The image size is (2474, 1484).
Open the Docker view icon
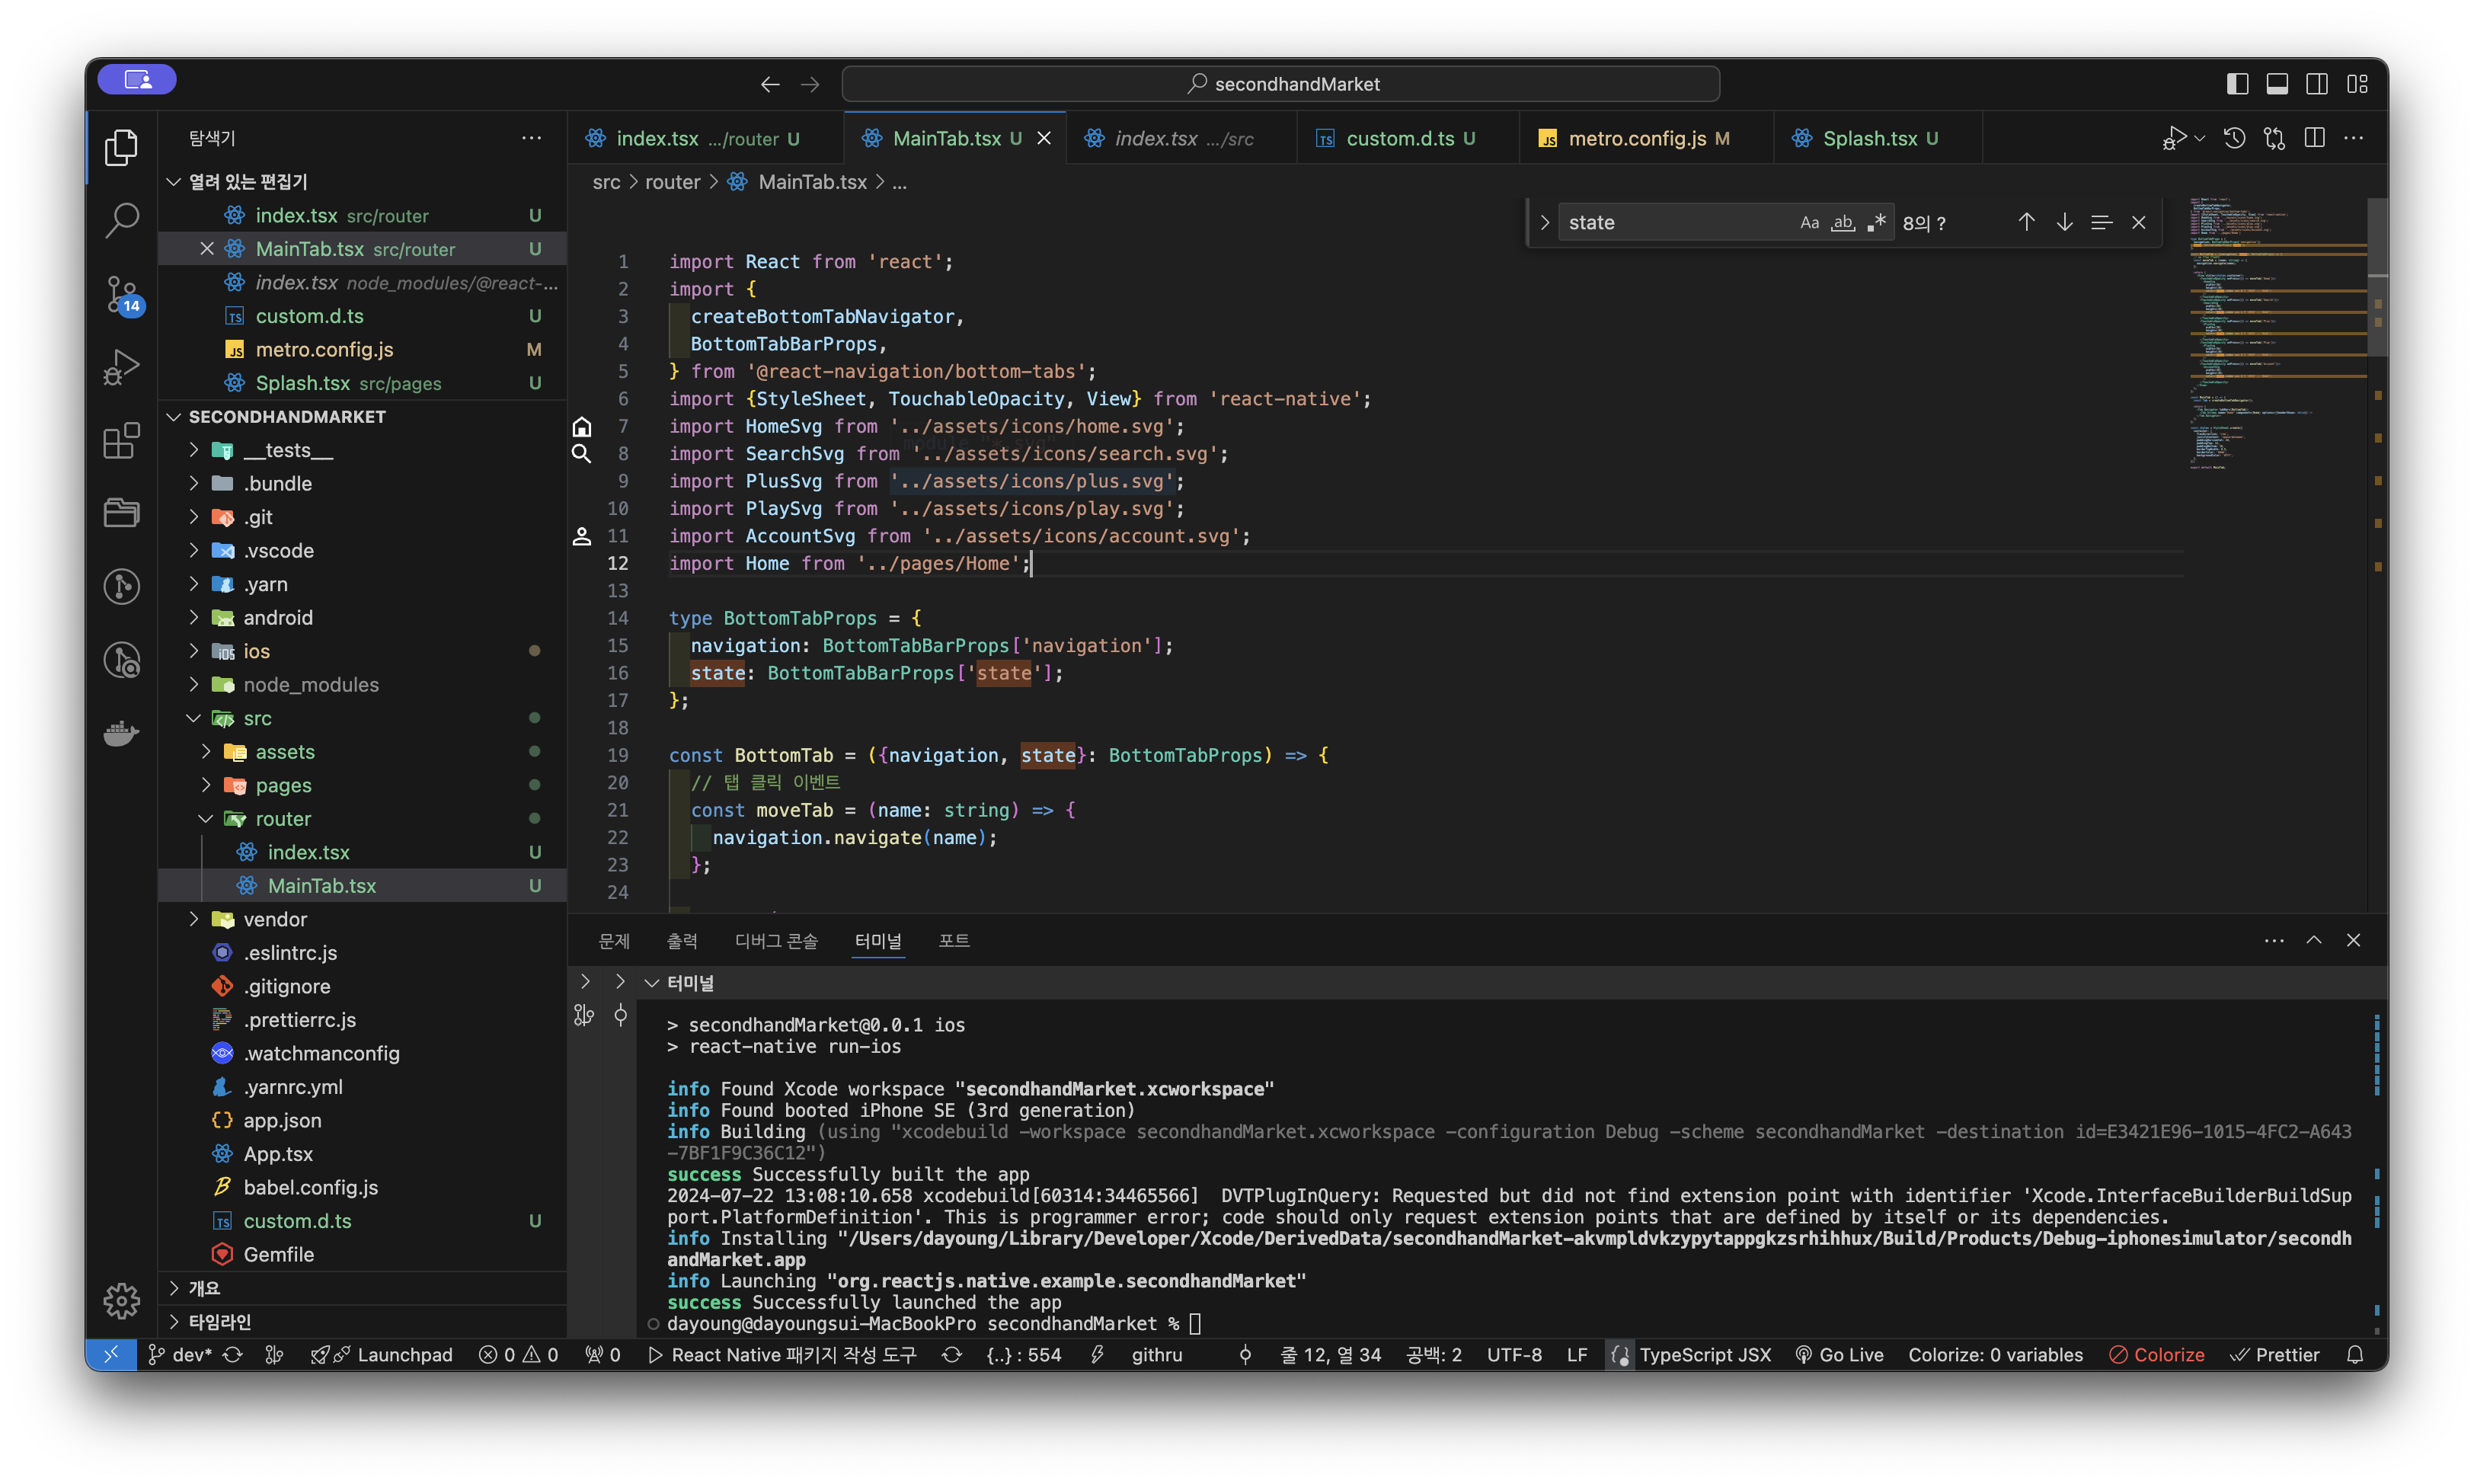coord(121,733)
